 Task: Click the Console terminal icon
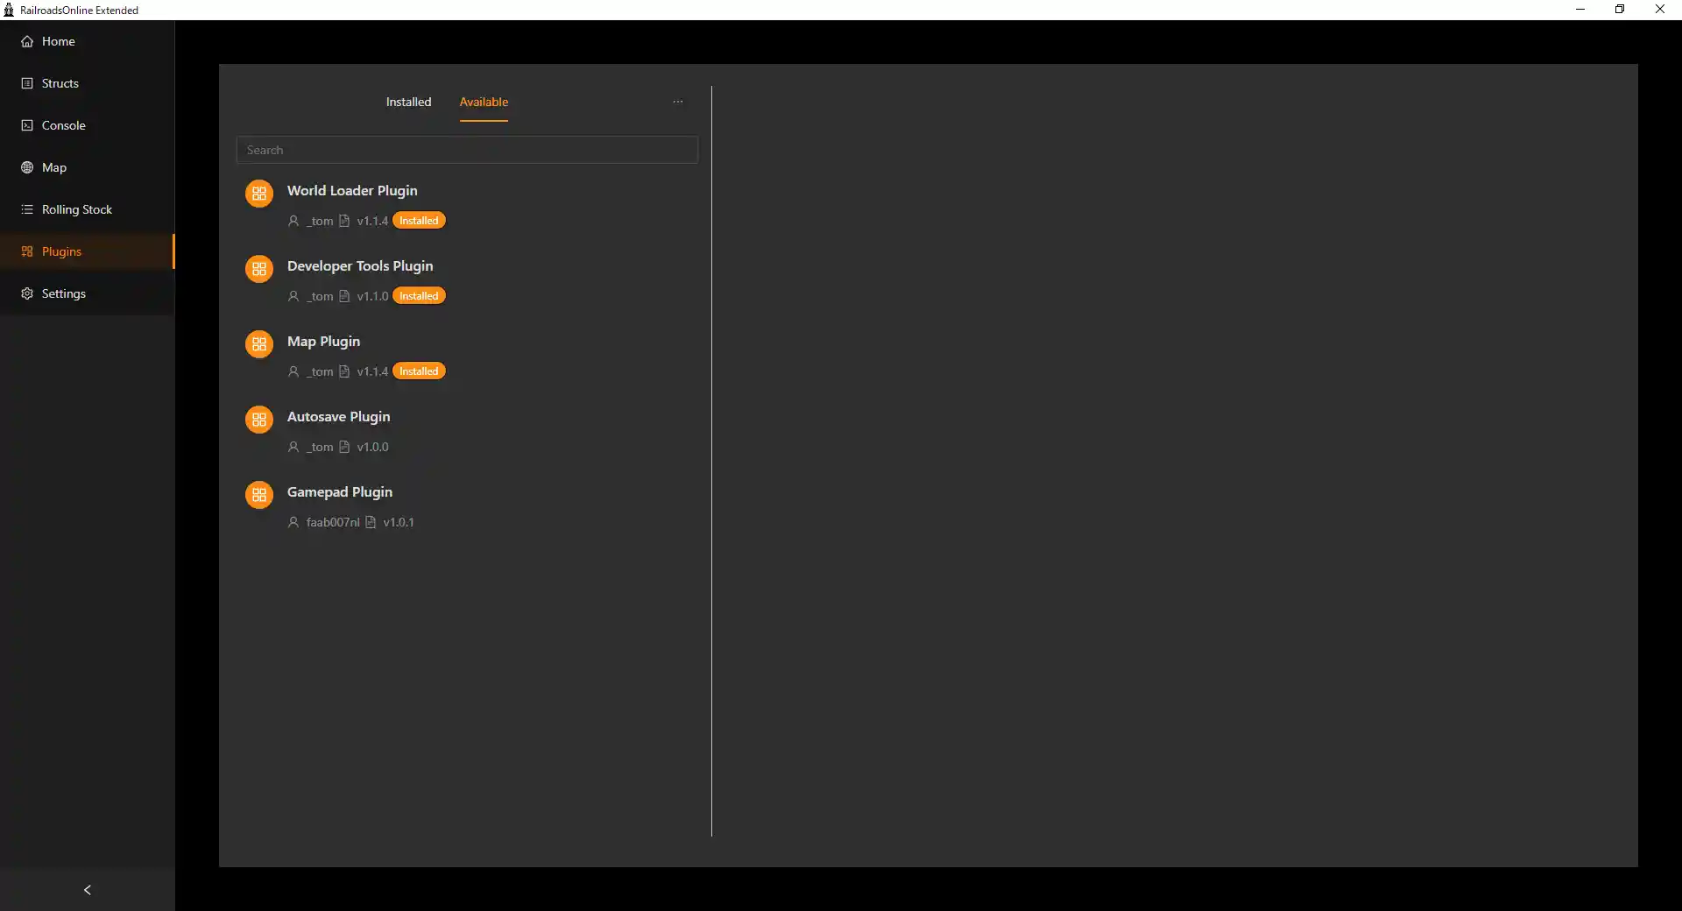(27, 125)
